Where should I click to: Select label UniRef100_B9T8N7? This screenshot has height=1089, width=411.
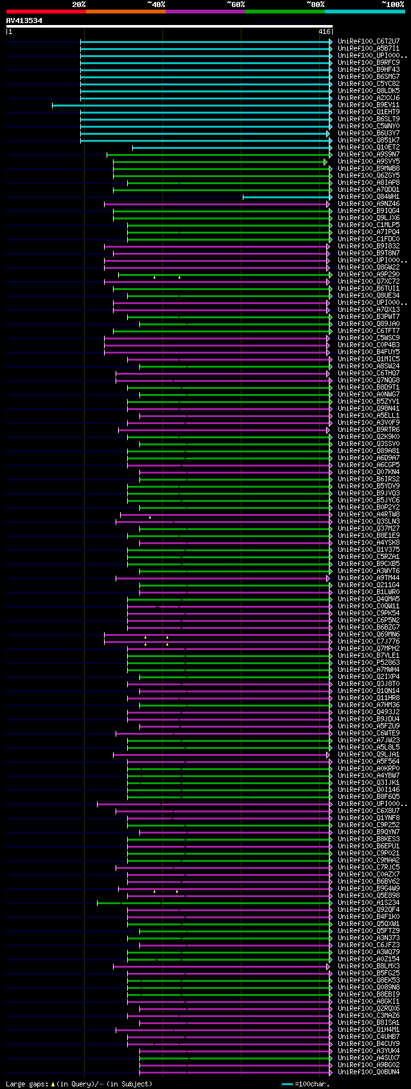(369, 253)
